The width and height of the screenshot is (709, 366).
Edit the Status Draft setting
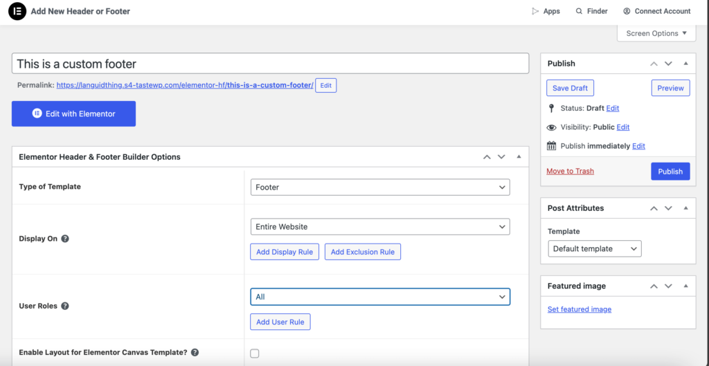click(613, 109)
